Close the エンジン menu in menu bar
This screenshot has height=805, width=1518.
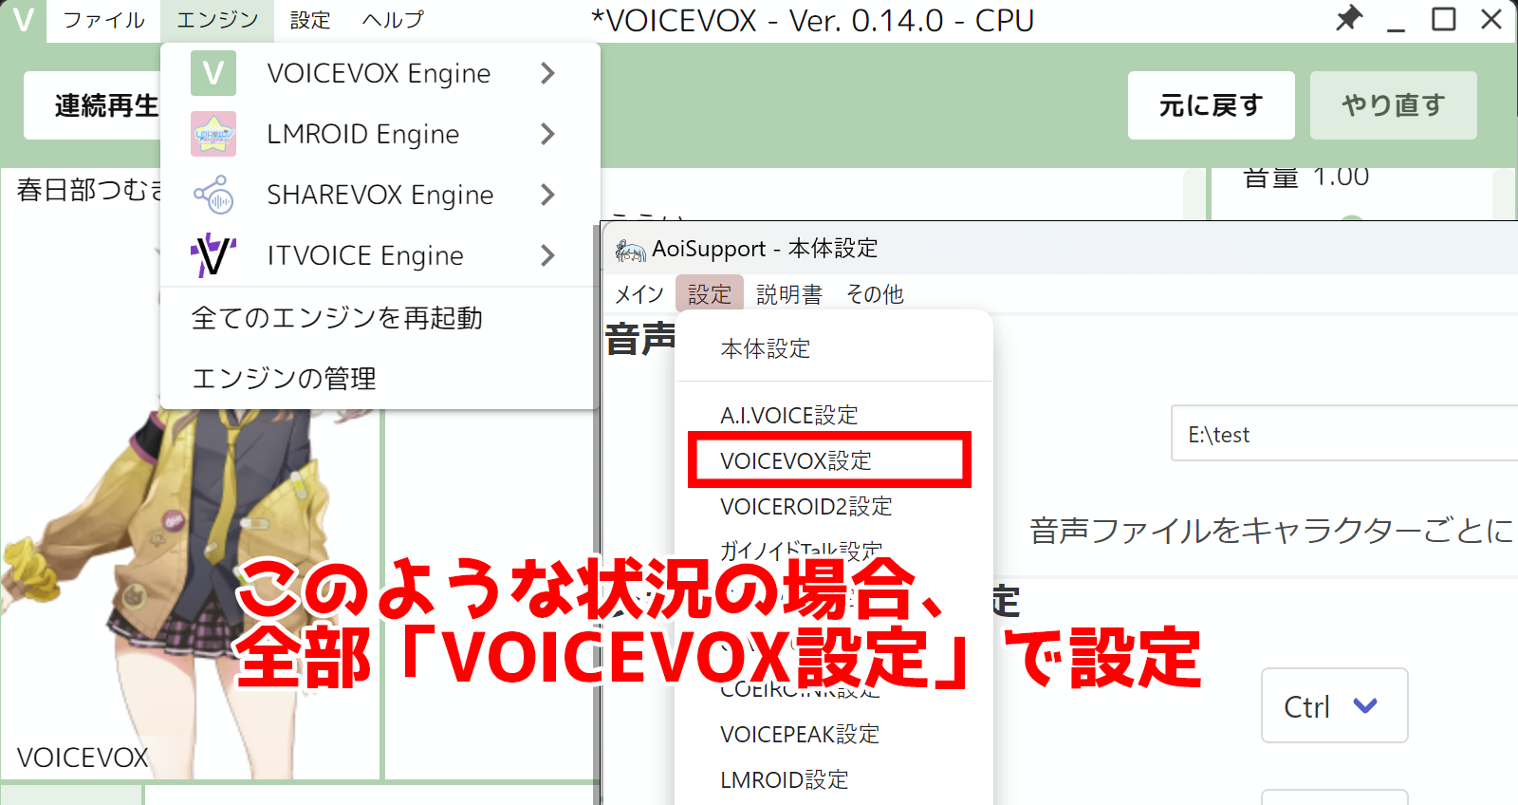(217, 20)
